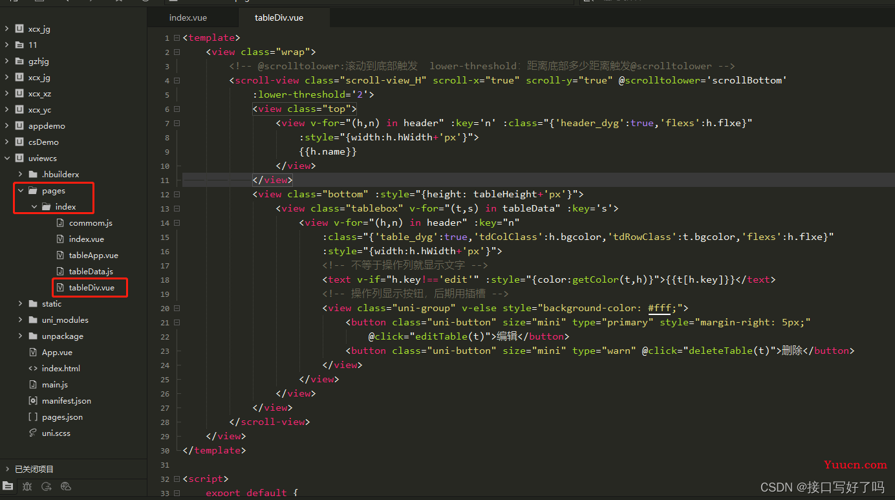
Task: Select the xcx_xz project name
Action: tap(39, 94)
